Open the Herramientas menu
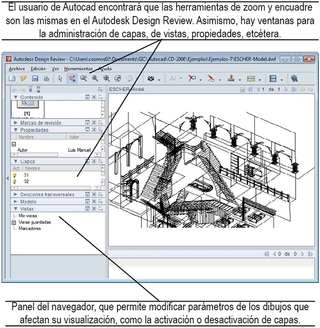 click(x=78, y=69)
